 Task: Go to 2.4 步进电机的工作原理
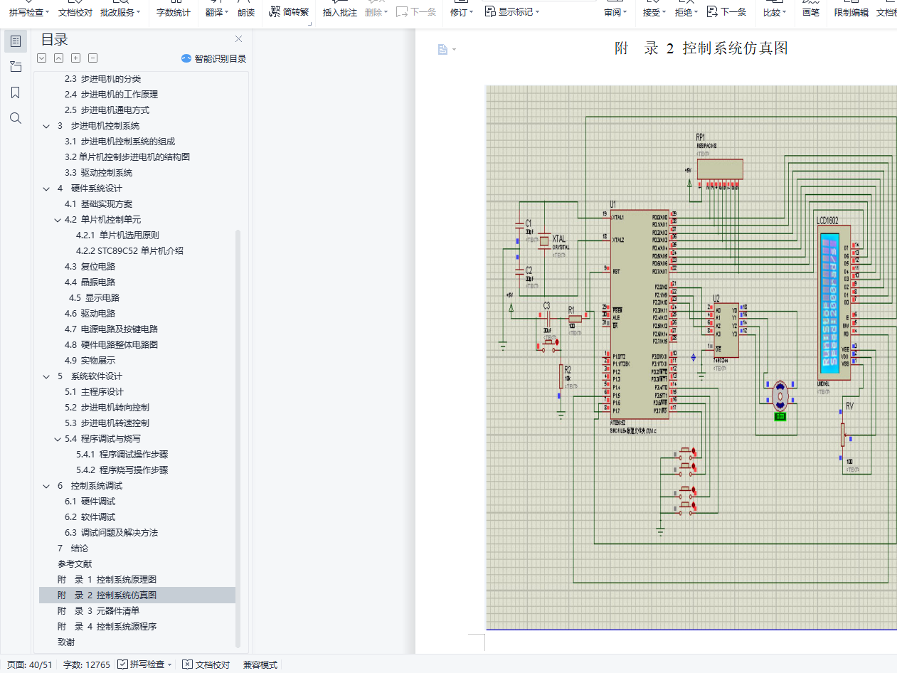pos(111,95)
